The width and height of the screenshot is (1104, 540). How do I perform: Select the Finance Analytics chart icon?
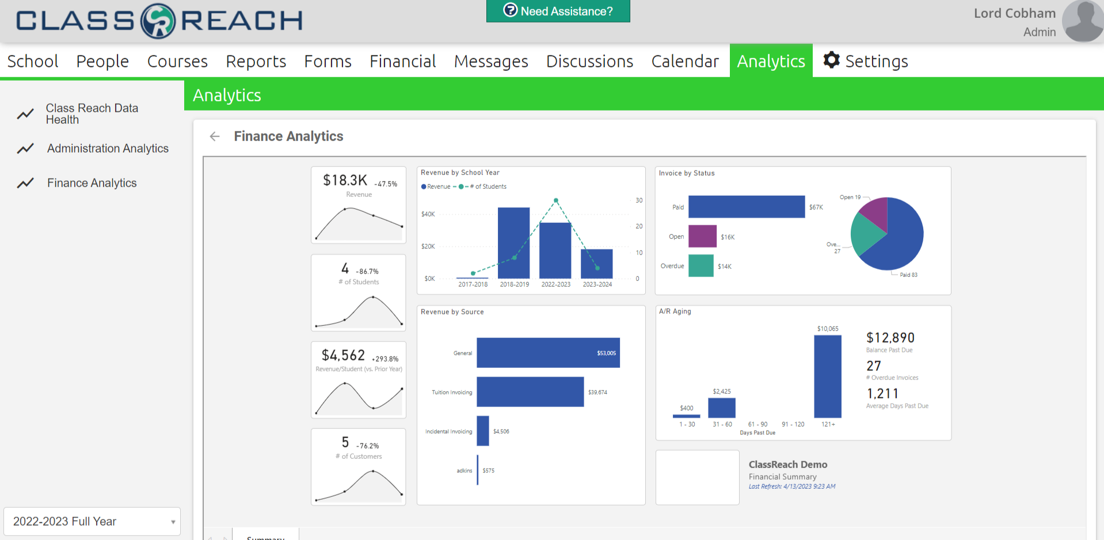[25, 182]
